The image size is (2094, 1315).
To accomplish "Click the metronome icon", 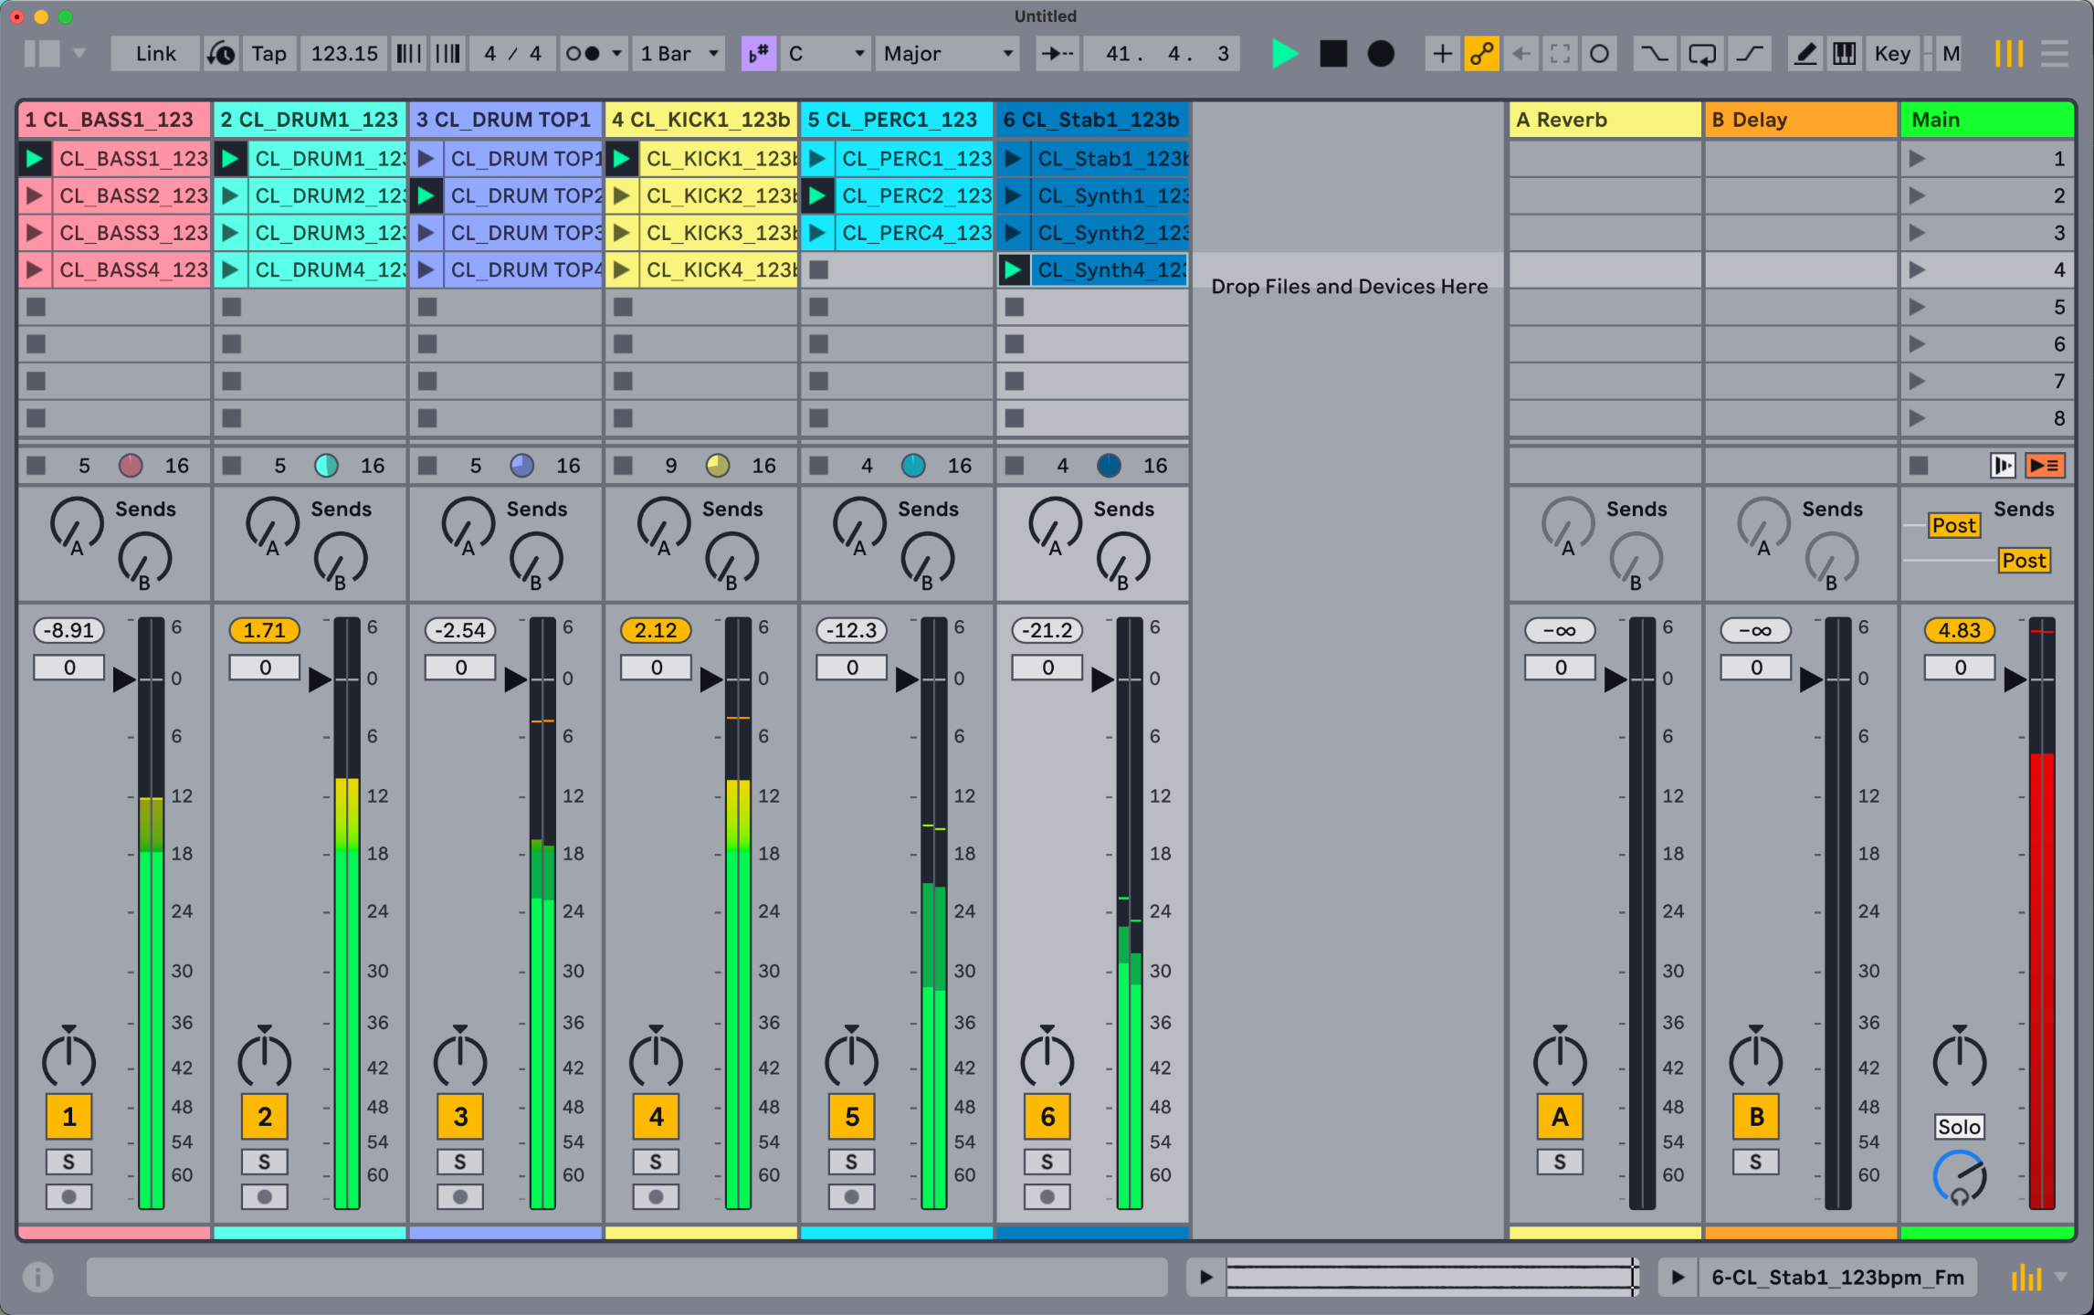I will (583, 54).
